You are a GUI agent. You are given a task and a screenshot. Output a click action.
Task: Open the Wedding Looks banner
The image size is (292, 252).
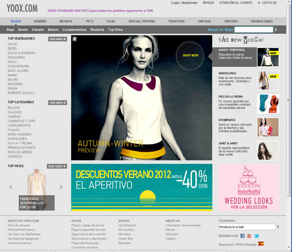tap(249, 187)
